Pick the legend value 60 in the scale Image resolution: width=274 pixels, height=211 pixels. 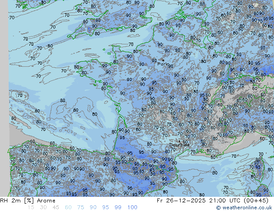point(68,208)
